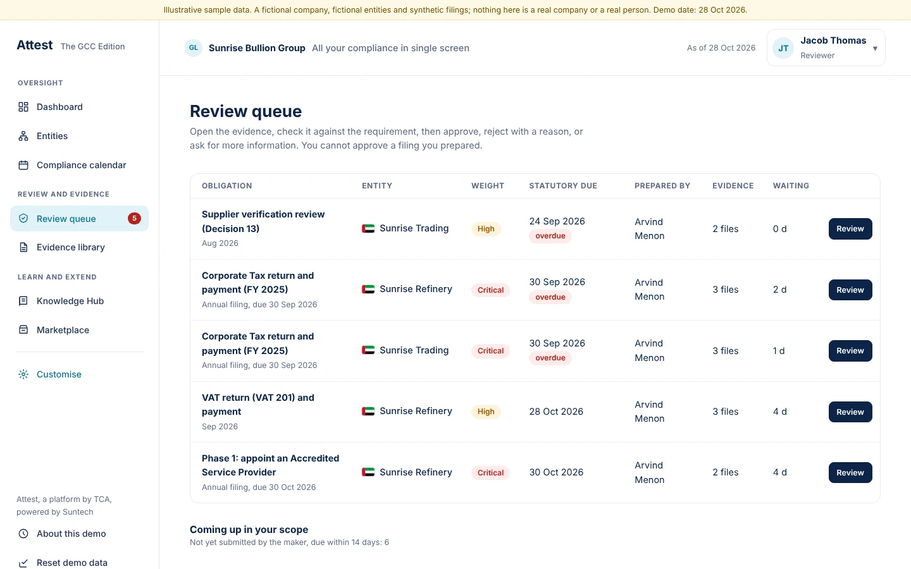Click the About this demo clock icon
Image resolution: width=911 pixels, height=569 pixels.
23,534
